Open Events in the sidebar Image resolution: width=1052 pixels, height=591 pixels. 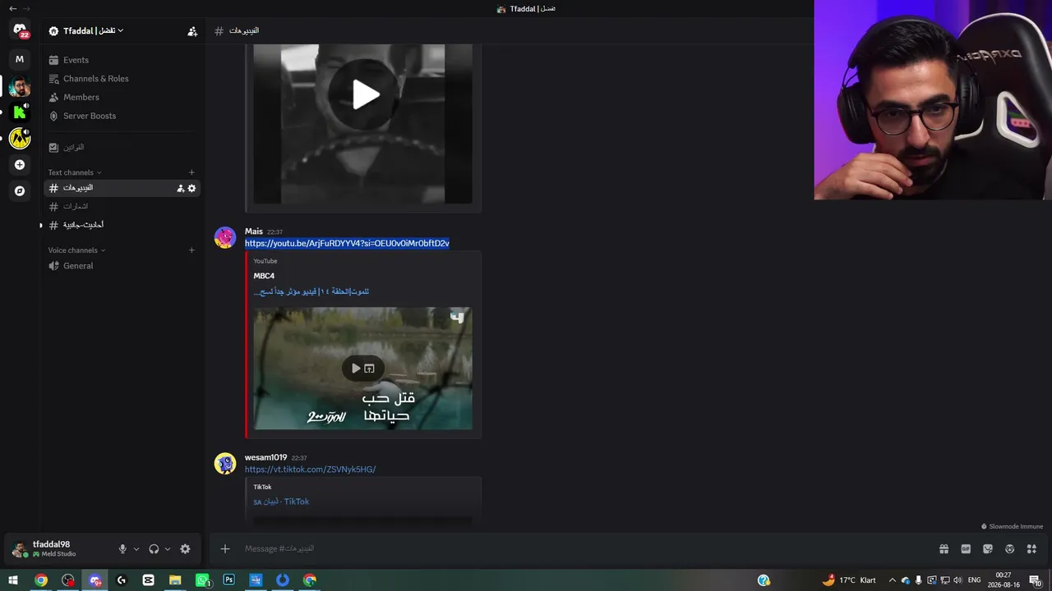(123, 60)
